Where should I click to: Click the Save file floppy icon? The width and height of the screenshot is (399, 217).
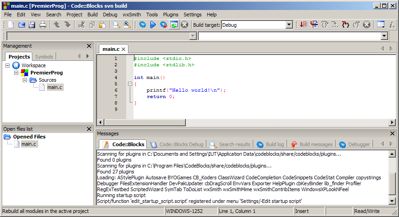click(32, 25)
